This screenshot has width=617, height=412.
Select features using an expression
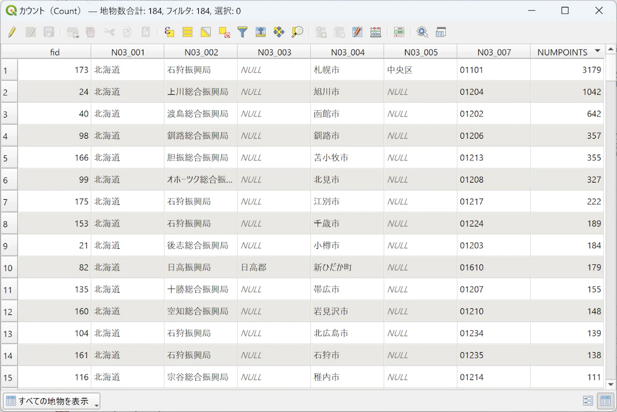(x=169, y=33)
